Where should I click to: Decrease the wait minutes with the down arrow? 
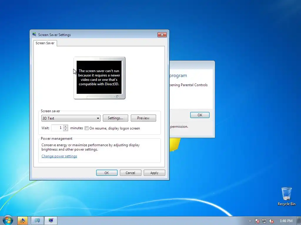click(66, 129)
